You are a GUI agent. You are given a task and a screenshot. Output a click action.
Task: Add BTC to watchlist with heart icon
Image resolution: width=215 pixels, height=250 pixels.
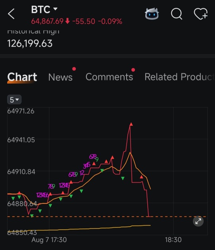201,14
